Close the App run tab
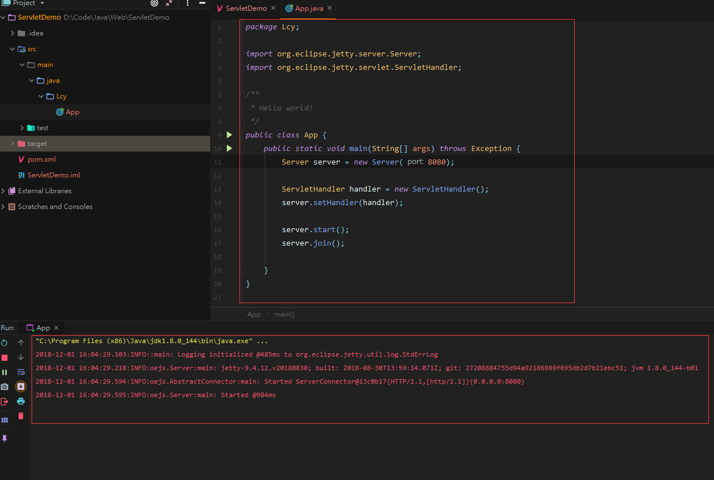The height and width of the screenshot is (480, 714). click(56, 328)
